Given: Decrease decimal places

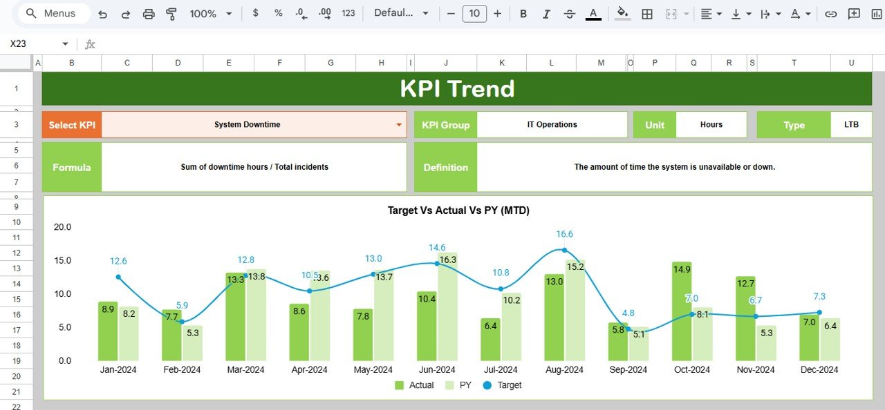Looking at the screenshot, I should pos(299,13).
